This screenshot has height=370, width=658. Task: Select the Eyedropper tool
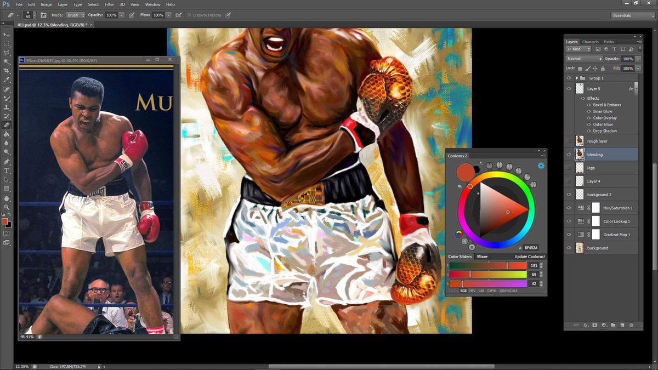7,79
